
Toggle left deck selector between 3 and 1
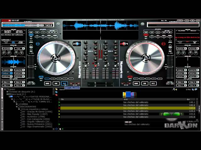77,44
